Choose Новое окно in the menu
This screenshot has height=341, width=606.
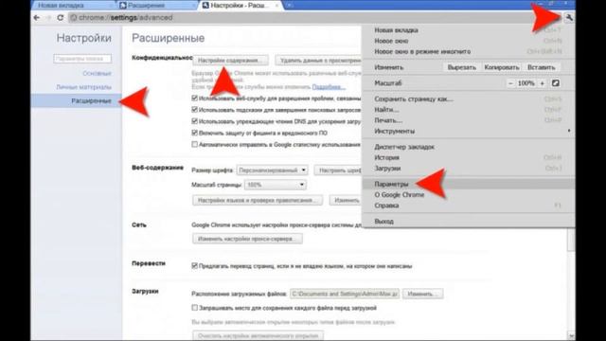468,41
